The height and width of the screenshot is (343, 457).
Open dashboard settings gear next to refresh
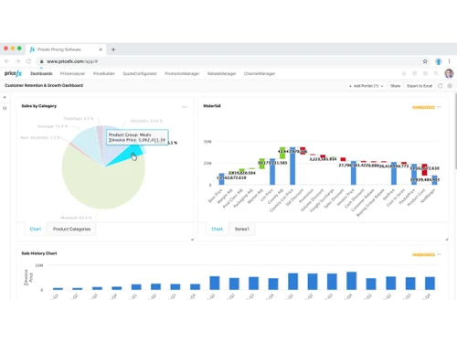coord(450,86)
